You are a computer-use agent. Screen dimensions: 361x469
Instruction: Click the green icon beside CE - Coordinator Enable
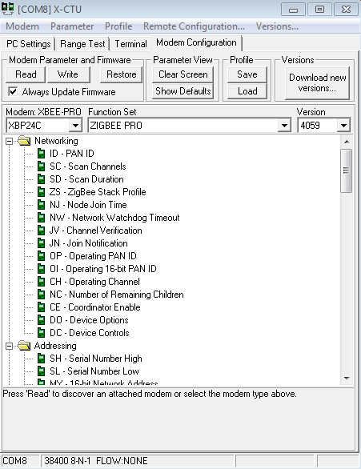[x=41, y=307]
